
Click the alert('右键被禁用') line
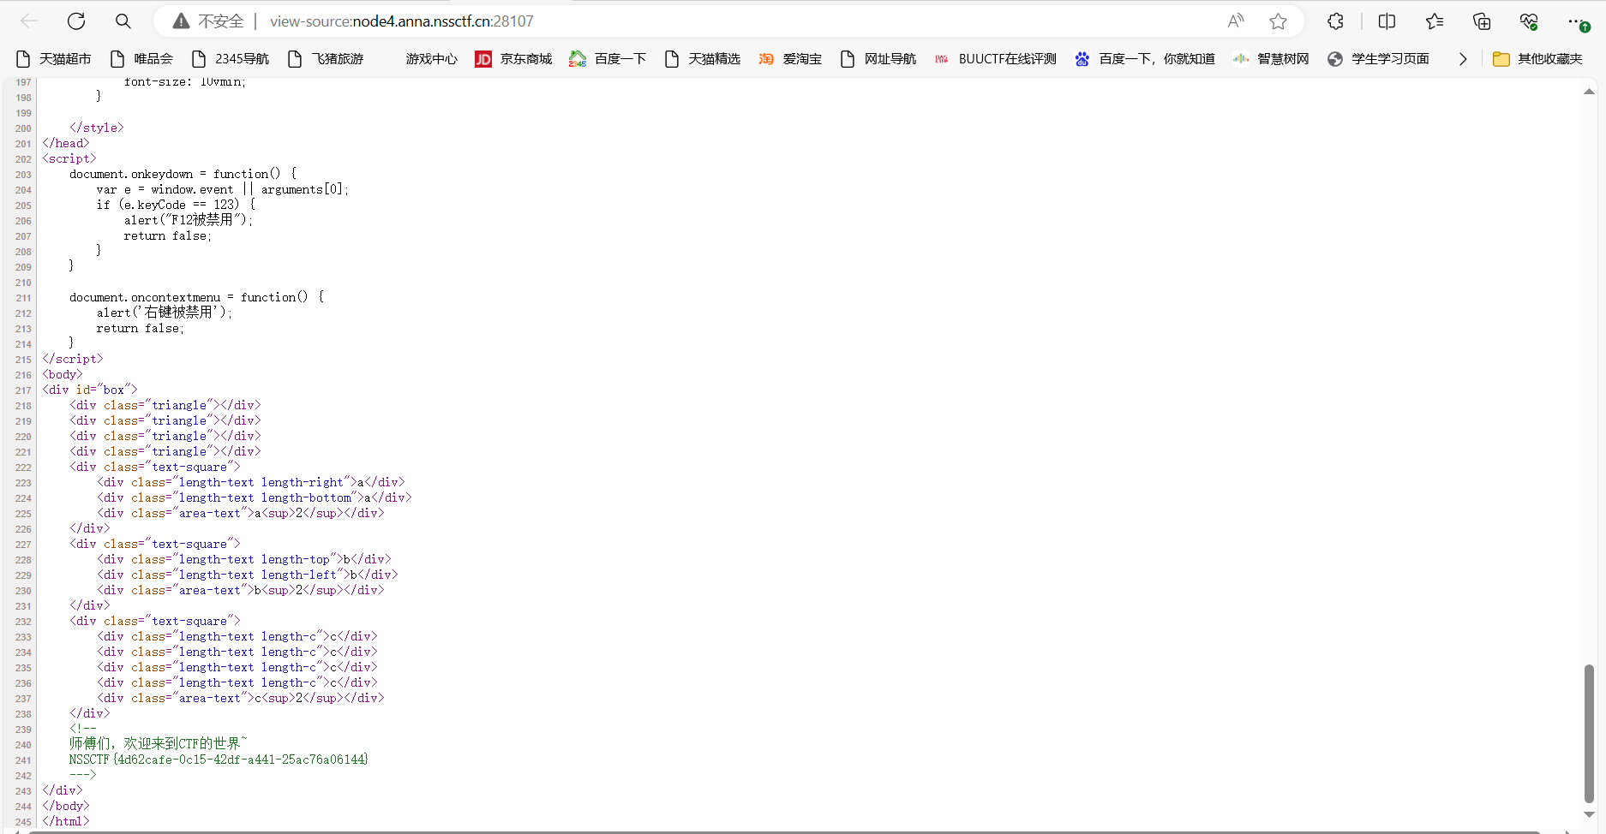[165, 313]
